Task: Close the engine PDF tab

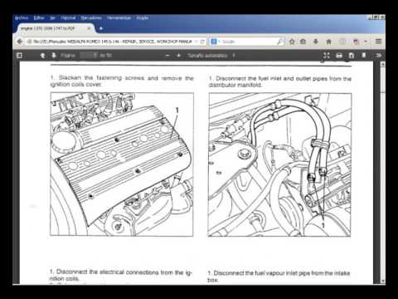Action: [x=89, y=28]
